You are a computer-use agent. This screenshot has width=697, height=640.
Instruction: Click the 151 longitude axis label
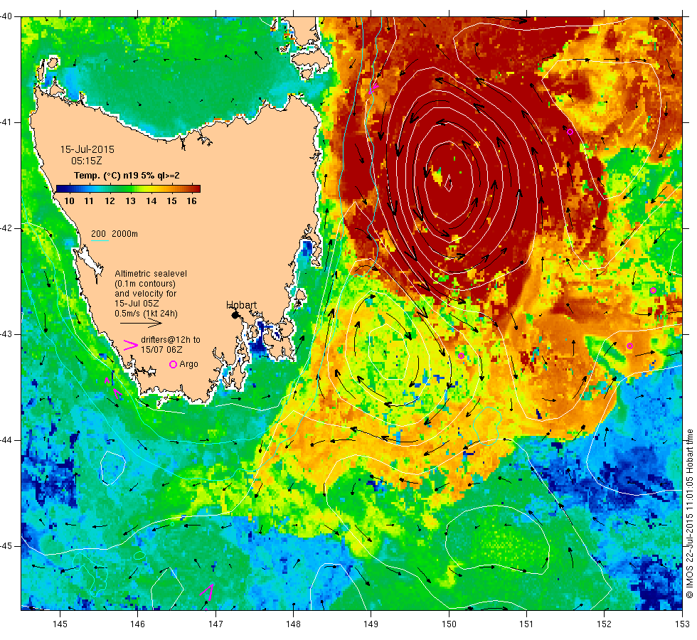pos(526,624)
